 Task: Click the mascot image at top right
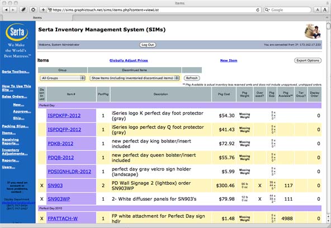(313, 31)
